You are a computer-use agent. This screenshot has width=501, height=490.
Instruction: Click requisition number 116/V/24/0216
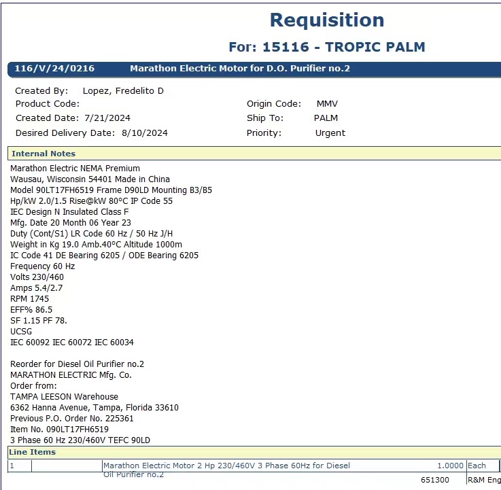click(x=54, y=69)
